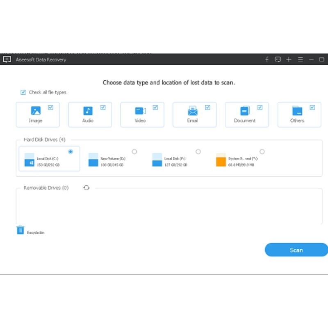Screen dimensions: 328x328
Task: Click the Others folder icon
Action: tap(297, 111)
